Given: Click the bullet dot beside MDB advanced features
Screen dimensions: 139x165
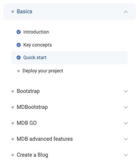Looking at the screenshot, I should (x=13, y=139).
